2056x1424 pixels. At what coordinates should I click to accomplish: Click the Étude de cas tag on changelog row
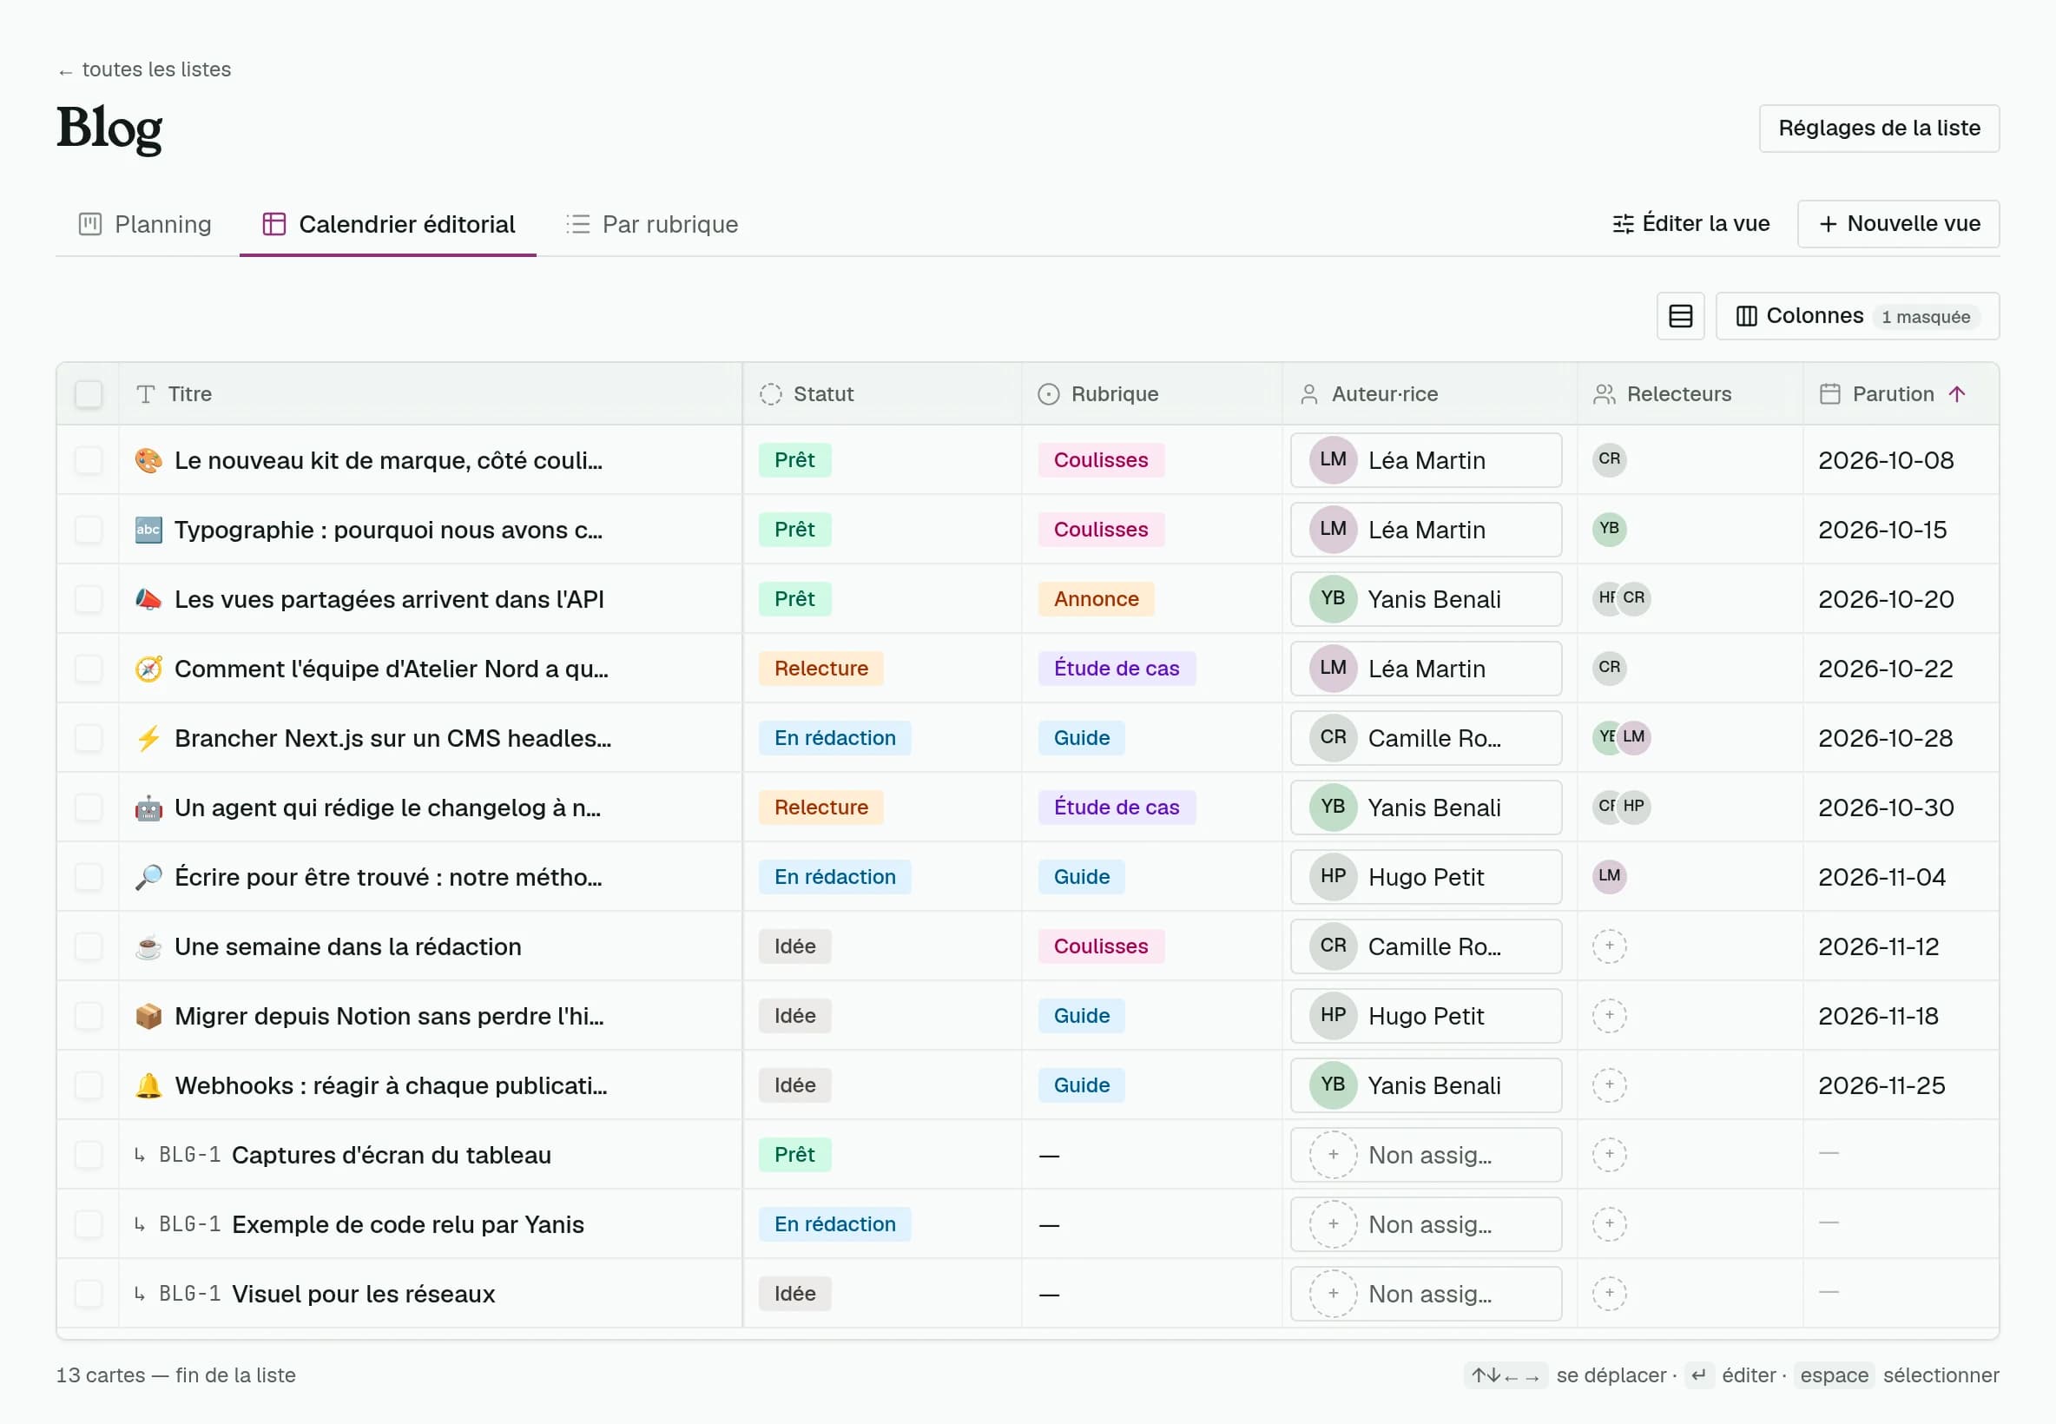[x=1116, y=808]
